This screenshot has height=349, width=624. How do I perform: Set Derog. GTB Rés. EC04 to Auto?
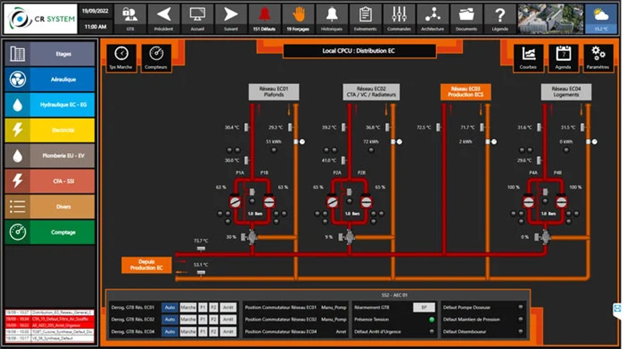click(x=170, y=331)
